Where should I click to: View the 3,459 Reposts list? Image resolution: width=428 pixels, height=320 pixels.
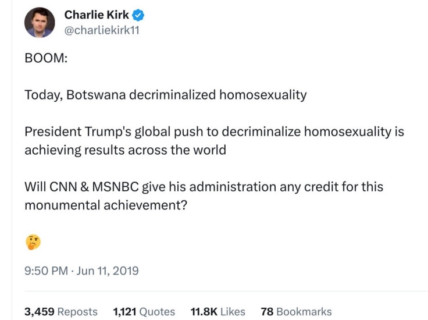click(x=61, y=311)
